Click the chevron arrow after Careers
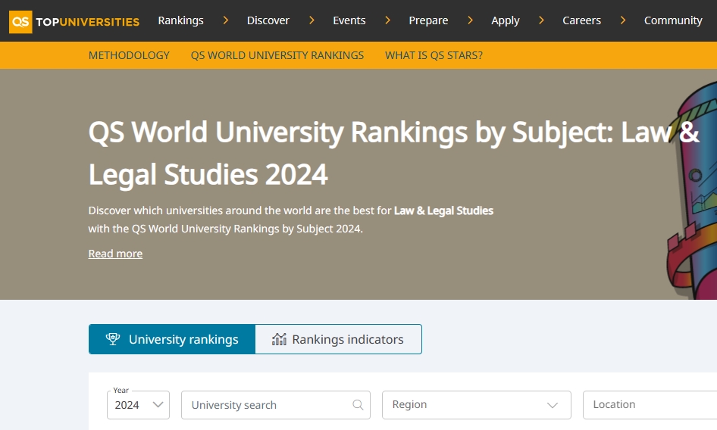Viewport: 717px width, 430px height. [x=622, y=20]
